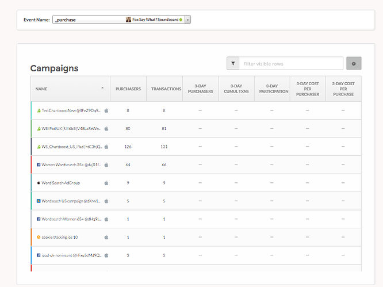Click iOS platform icon in WS_Chartboost_US_iPad row

(106, 147)
